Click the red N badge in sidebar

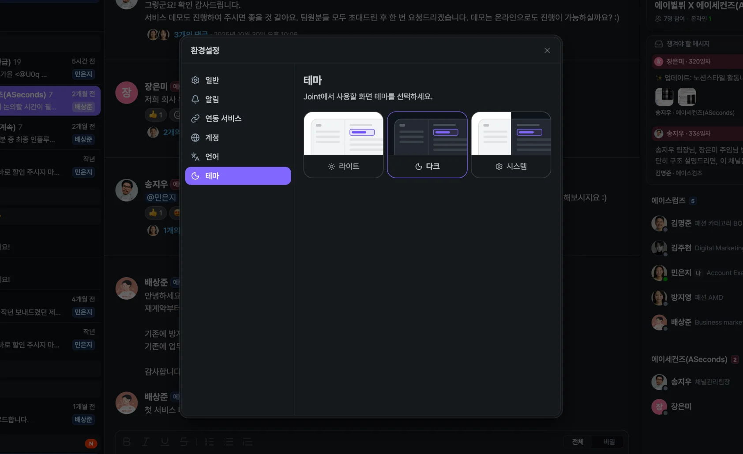[91, 443]
